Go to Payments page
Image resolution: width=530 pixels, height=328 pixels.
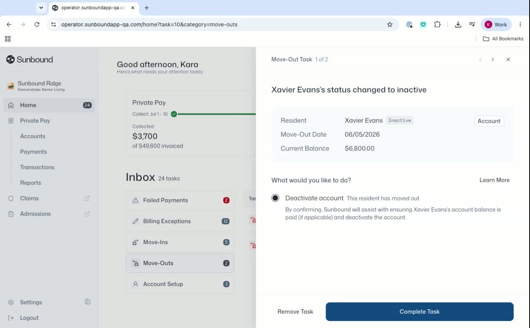(33, 152)
